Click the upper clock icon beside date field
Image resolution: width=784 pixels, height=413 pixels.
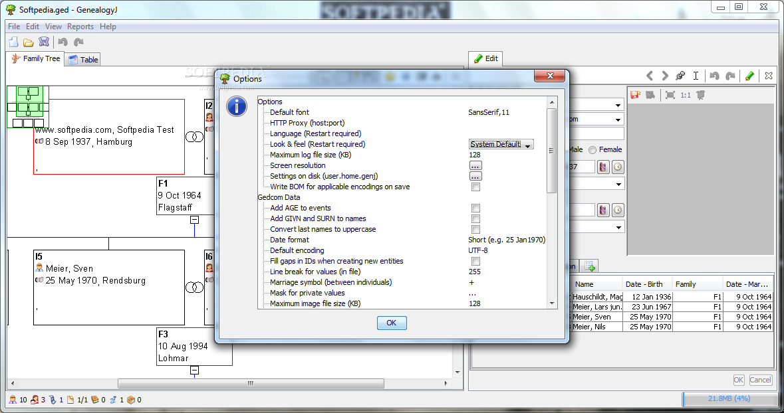pyautogui.click(x=618, y=167)
